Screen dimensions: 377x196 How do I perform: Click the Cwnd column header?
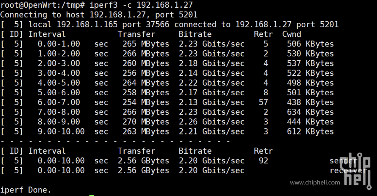(292, 34)
